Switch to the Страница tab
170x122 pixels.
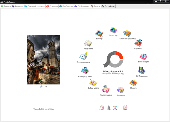point(52,6)
